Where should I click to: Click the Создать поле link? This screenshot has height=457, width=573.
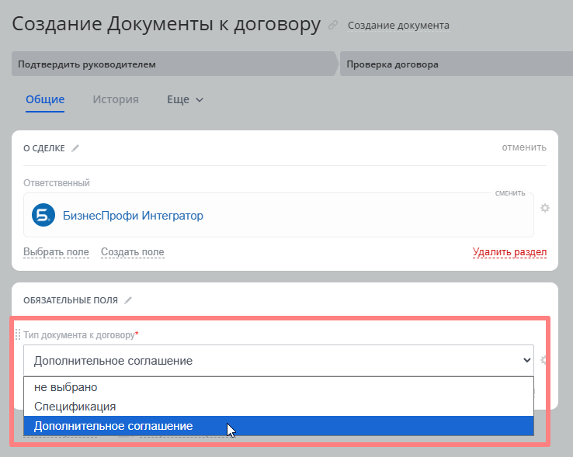pyautogui.click(x=133, y=251)
